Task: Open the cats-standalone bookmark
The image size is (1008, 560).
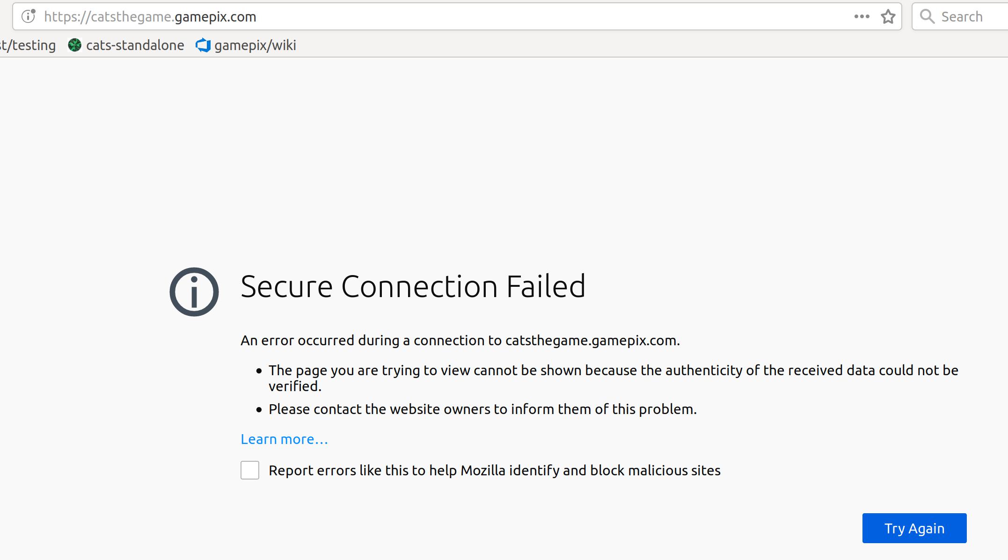Action: (135, 45)
